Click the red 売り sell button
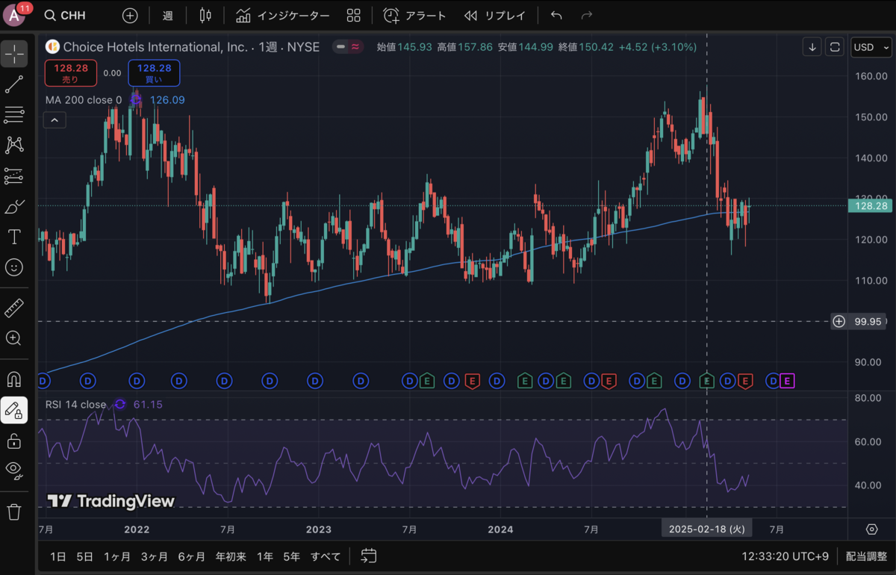The image size is (896, 575). pyautogui.click(x=69, y=73)
